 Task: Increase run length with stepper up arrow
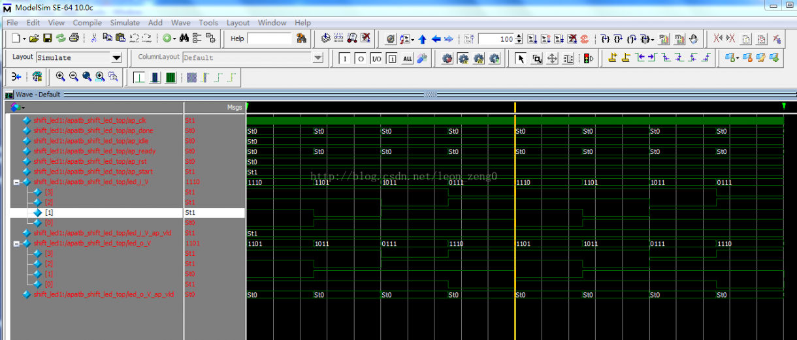click(x=519, y=37)
